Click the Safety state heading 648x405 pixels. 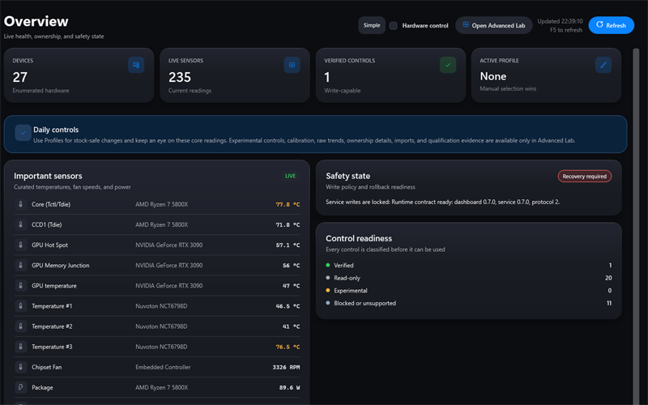tap(348, 176)
